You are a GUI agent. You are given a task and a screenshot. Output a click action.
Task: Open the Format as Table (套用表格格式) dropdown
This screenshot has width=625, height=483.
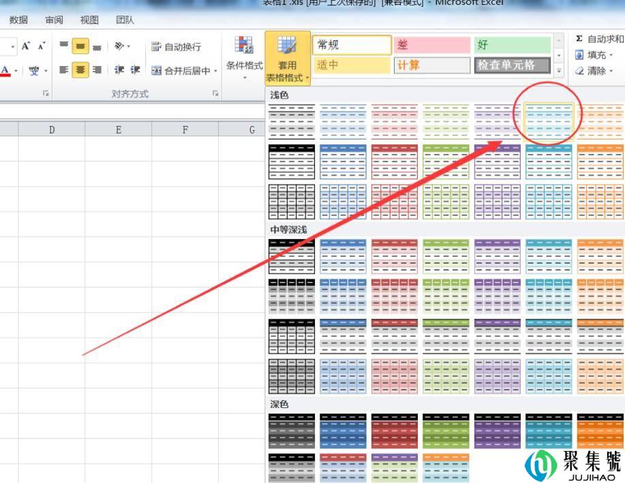287,57
